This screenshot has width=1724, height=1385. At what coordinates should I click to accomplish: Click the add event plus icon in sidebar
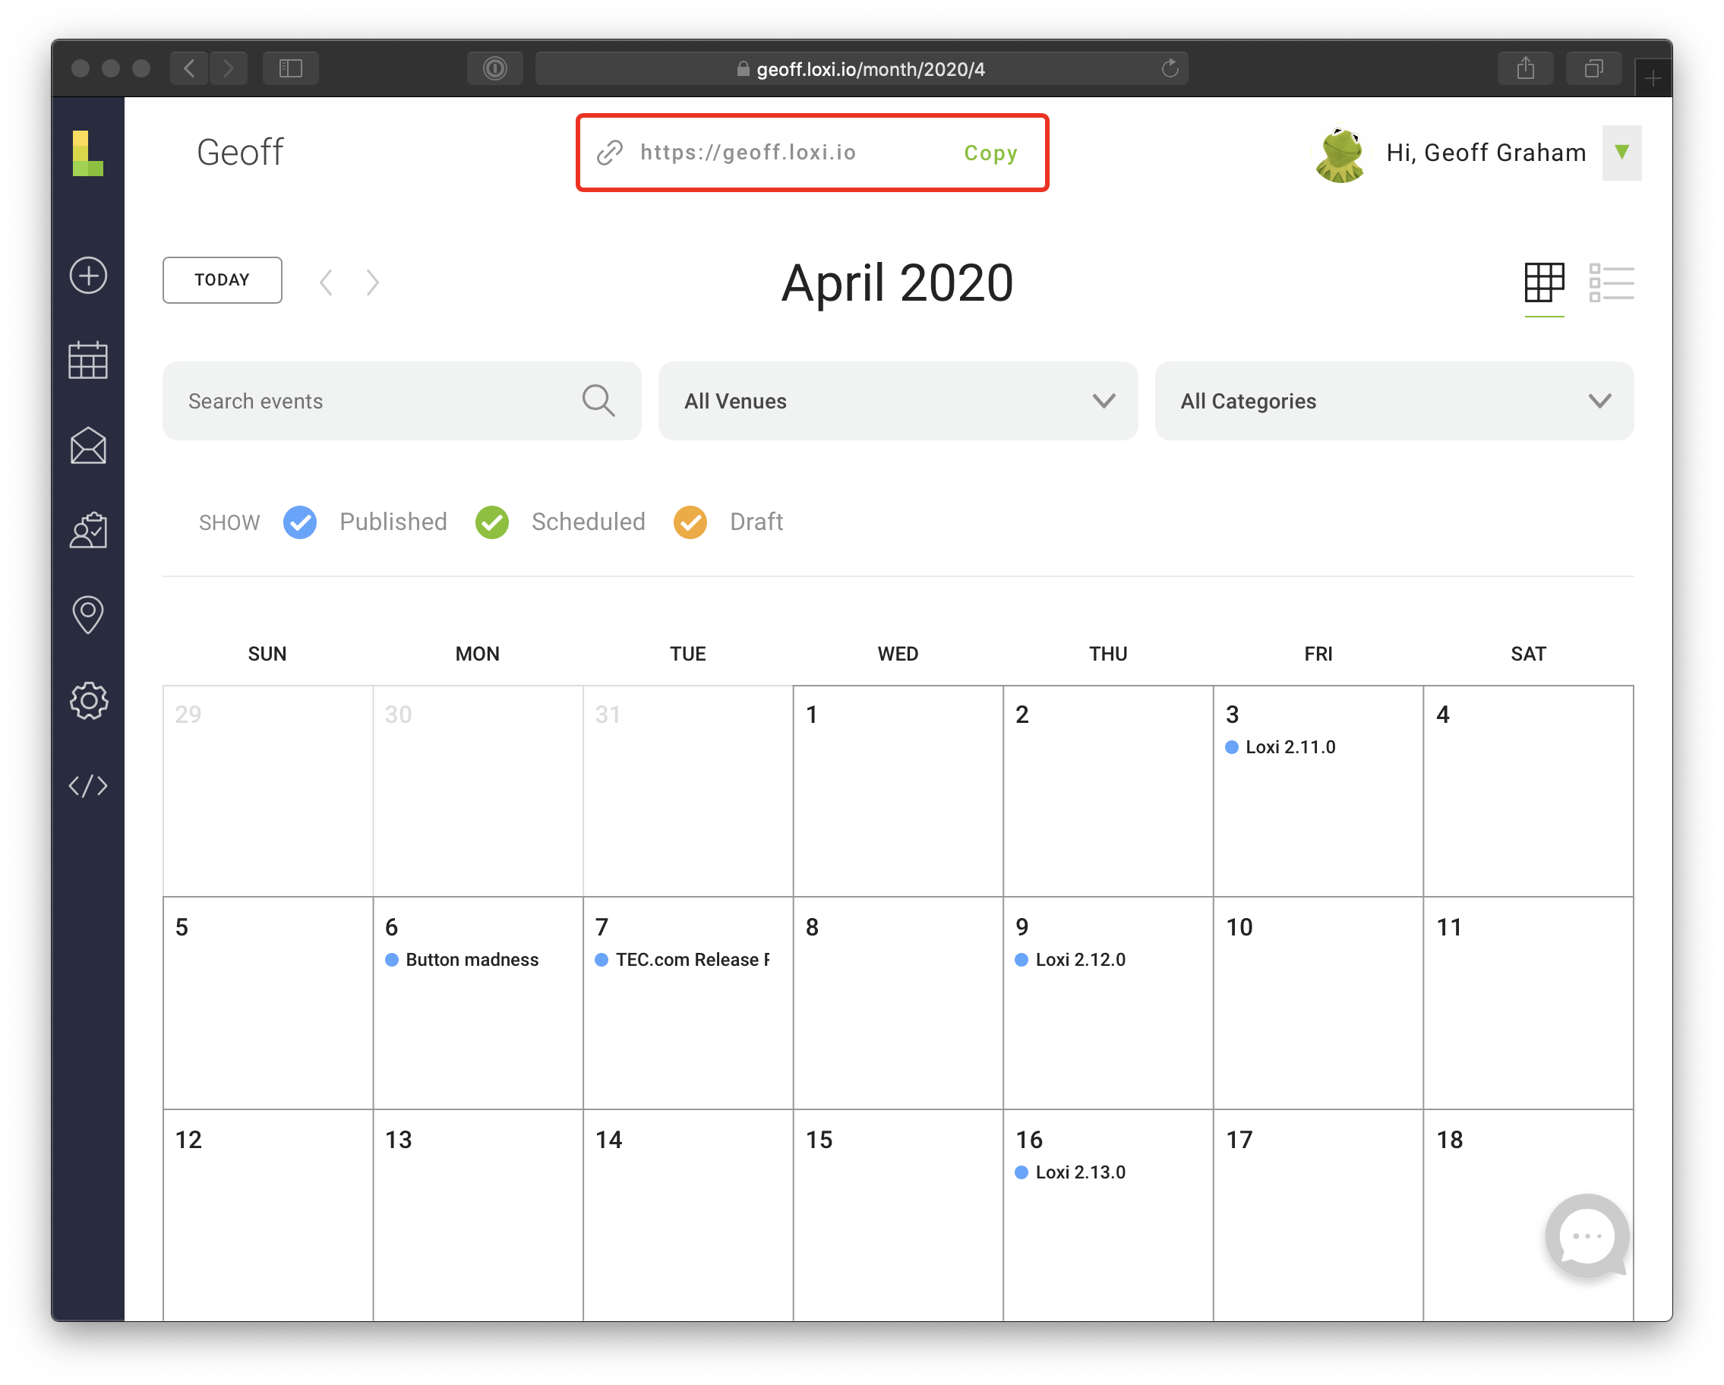88,276
